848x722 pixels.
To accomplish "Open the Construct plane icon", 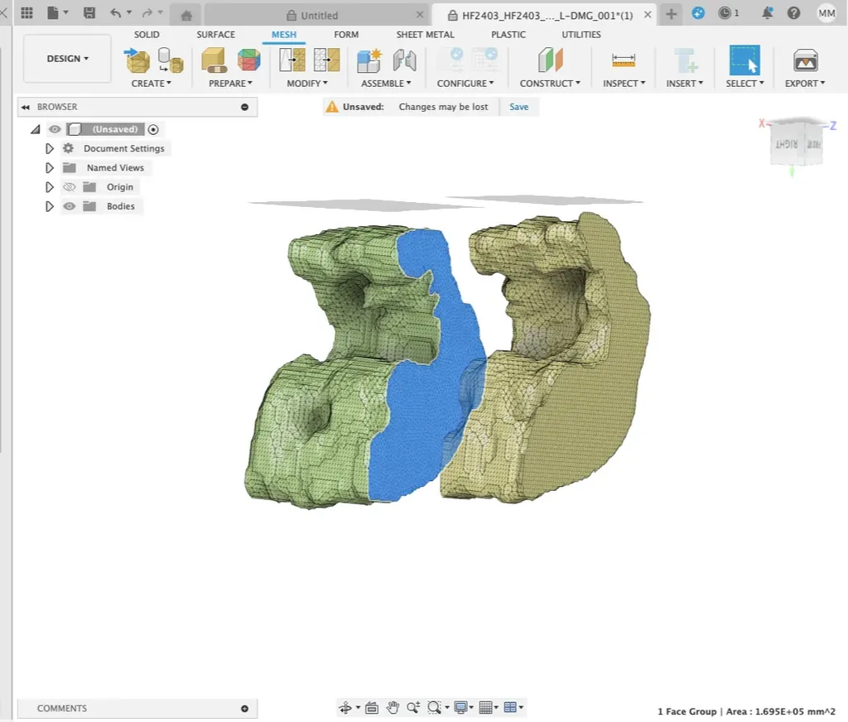I will pos(550,60).
